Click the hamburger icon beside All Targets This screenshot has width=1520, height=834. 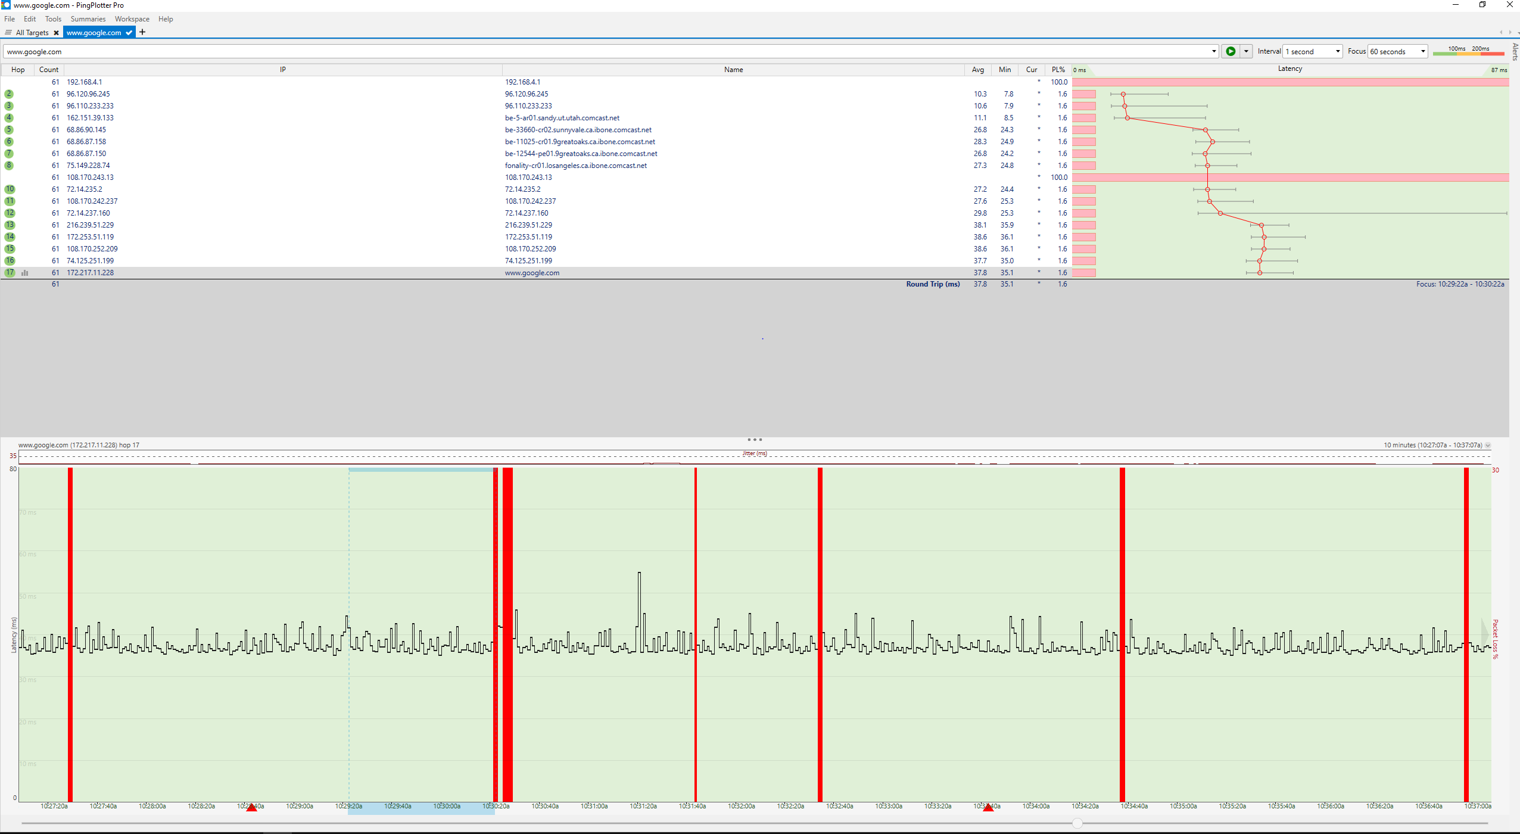(x=8, y=33)
